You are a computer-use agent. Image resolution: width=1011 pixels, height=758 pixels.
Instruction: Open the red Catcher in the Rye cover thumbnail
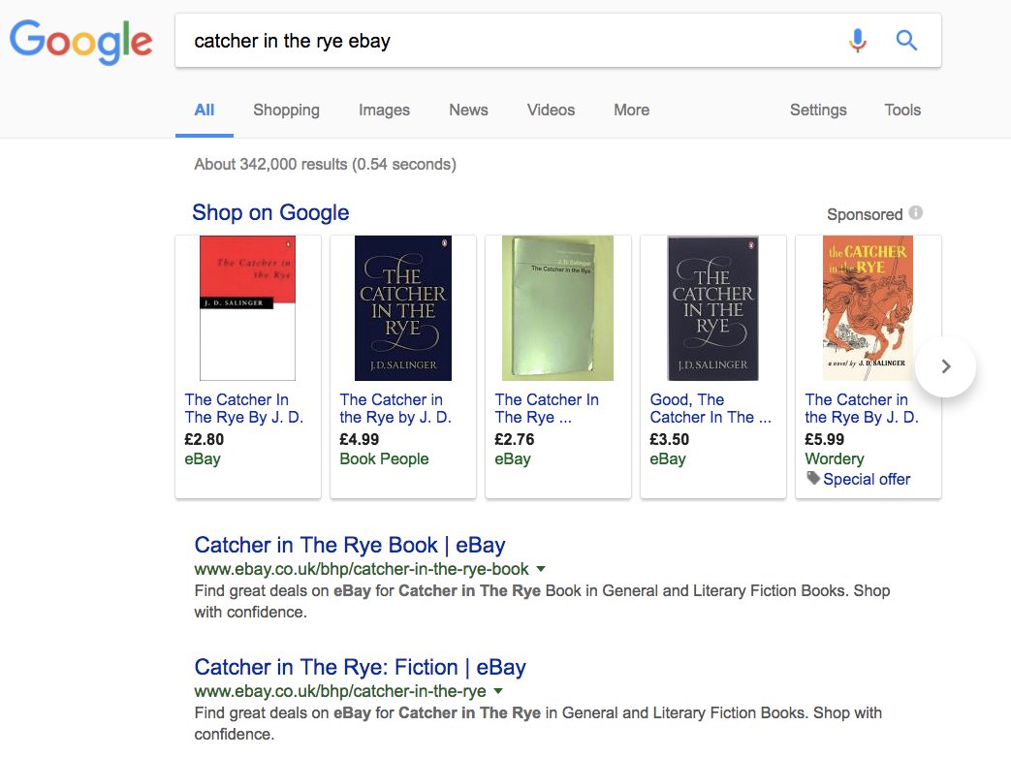247,308
